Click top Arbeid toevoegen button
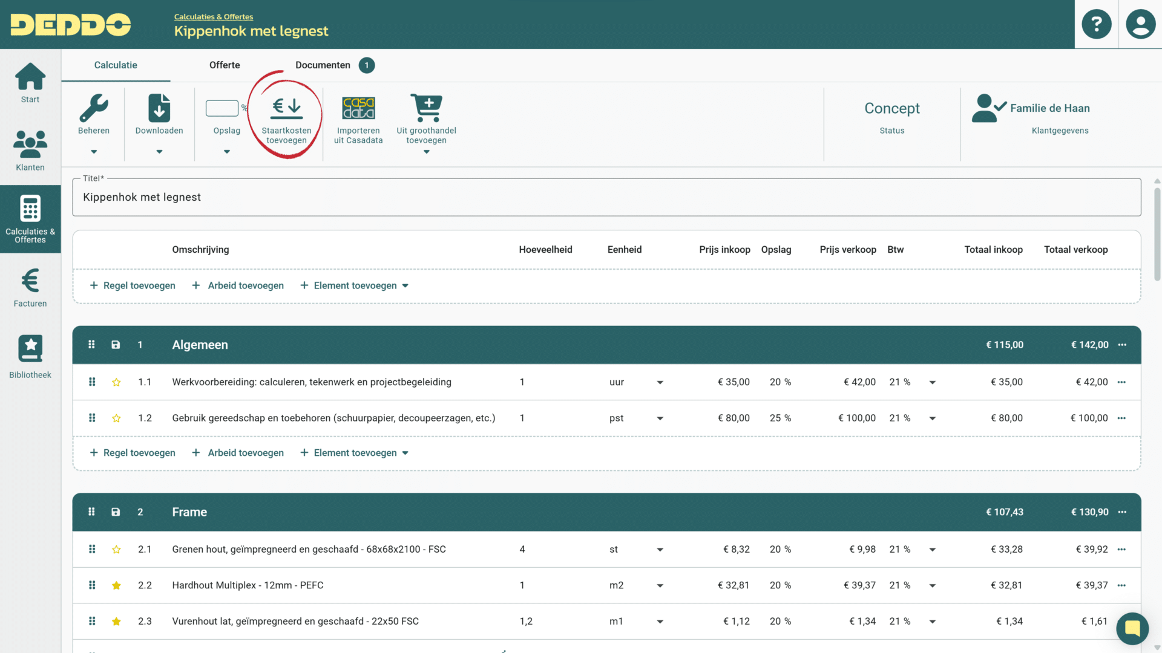The image size is (1162, 653). click(x=237, y=285)
